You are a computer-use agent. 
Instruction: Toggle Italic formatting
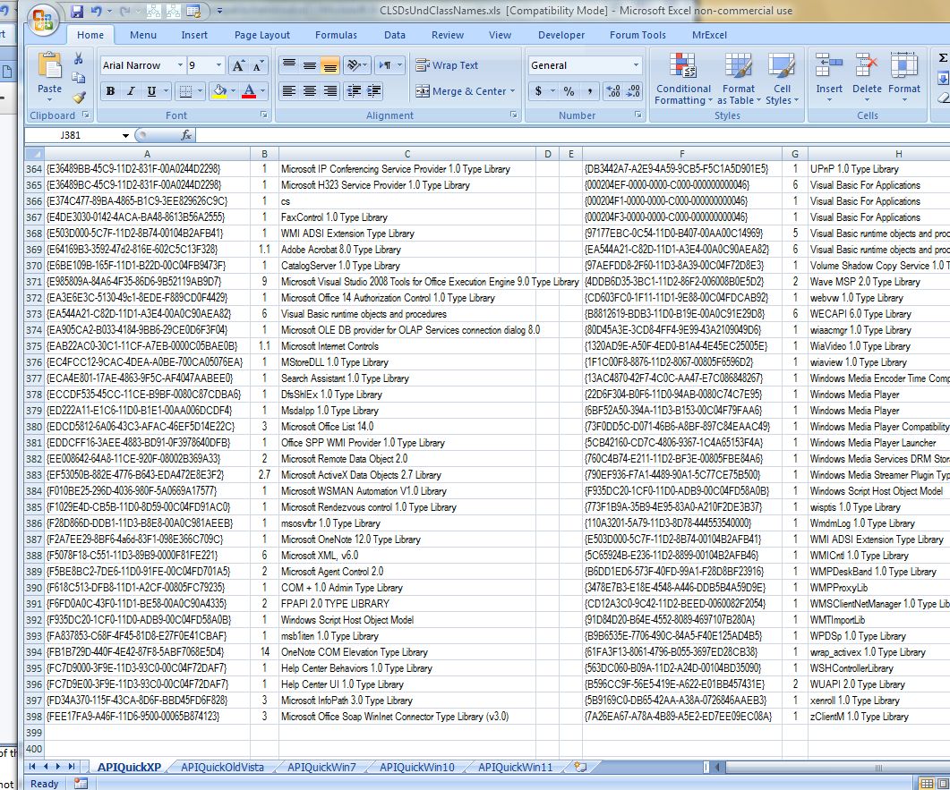(x=130, y=91)
